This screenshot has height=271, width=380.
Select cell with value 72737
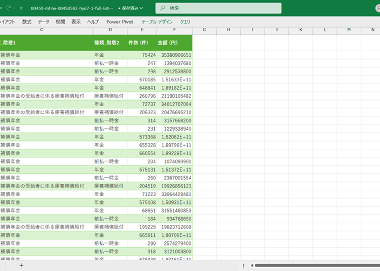pyautogui.click(x=142, y=104)
